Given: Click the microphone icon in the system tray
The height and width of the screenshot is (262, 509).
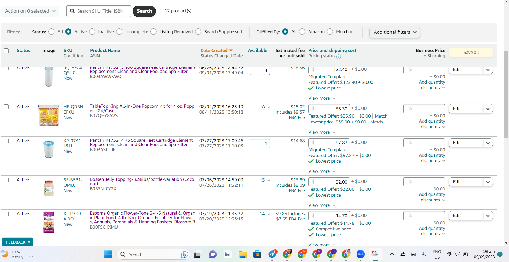Looking at the screenshot, I should click(424, 254).
